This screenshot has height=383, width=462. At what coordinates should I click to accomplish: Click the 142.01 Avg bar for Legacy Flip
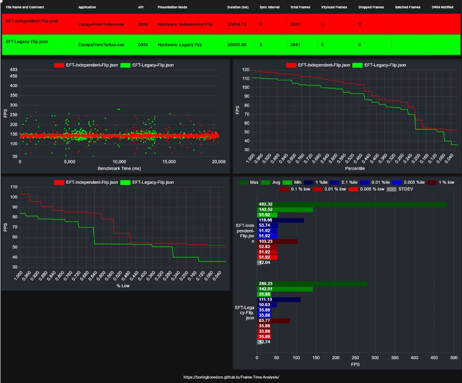pyautogui.click(x=285, y=289)
